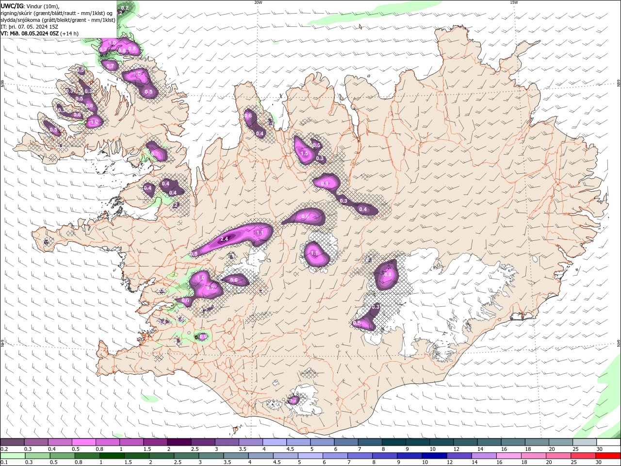Click the 1.5 precipitation value on the map
The image size is (621, 466).
tap(304, 153)
